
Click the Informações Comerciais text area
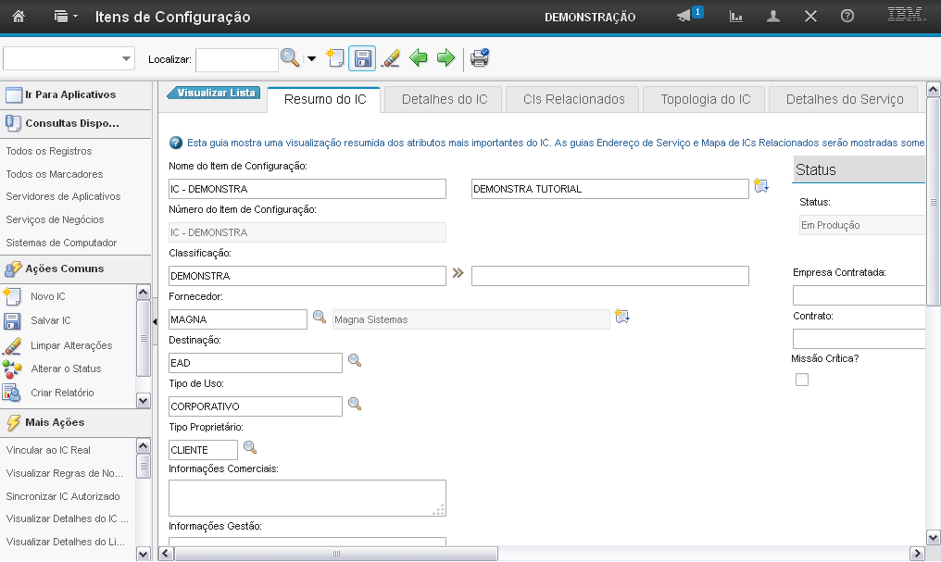coord(307,497)
